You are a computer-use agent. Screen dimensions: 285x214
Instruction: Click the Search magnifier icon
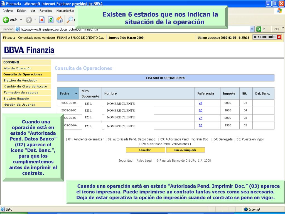click(x=70, y=20)
